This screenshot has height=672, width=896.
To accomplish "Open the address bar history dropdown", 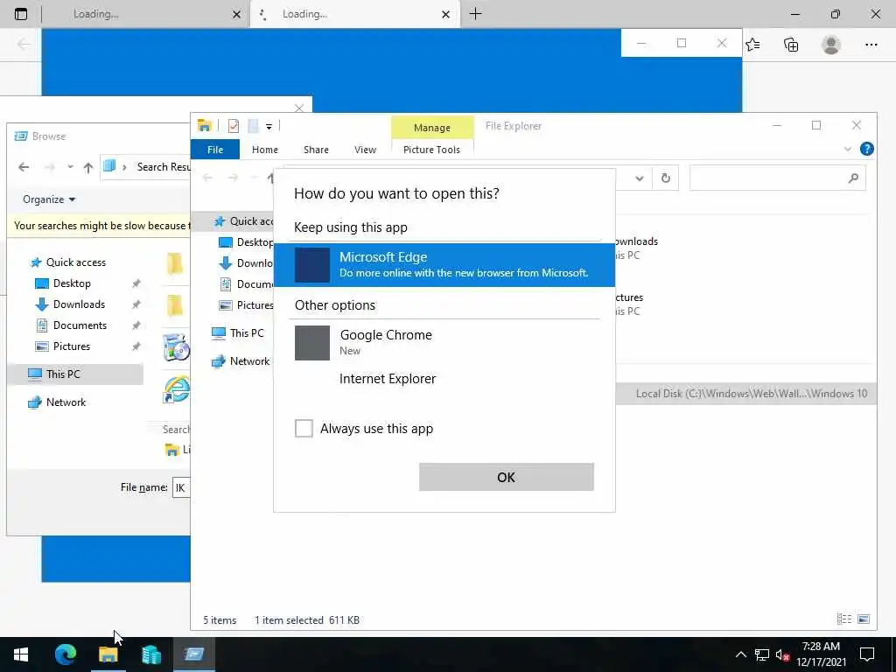I will [640, 178].
